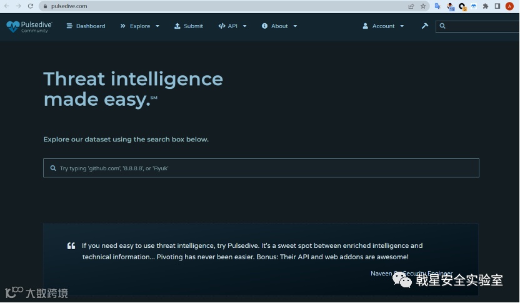This screenshot has width=520, height=303.
Task: Click the blue square extension icon
Action: tap(474, 6)
